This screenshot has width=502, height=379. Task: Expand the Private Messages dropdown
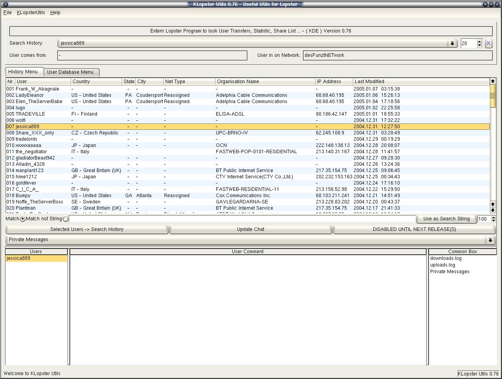point(490,240)
